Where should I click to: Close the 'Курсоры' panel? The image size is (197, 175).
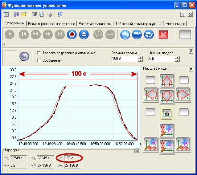pos(137,151)
